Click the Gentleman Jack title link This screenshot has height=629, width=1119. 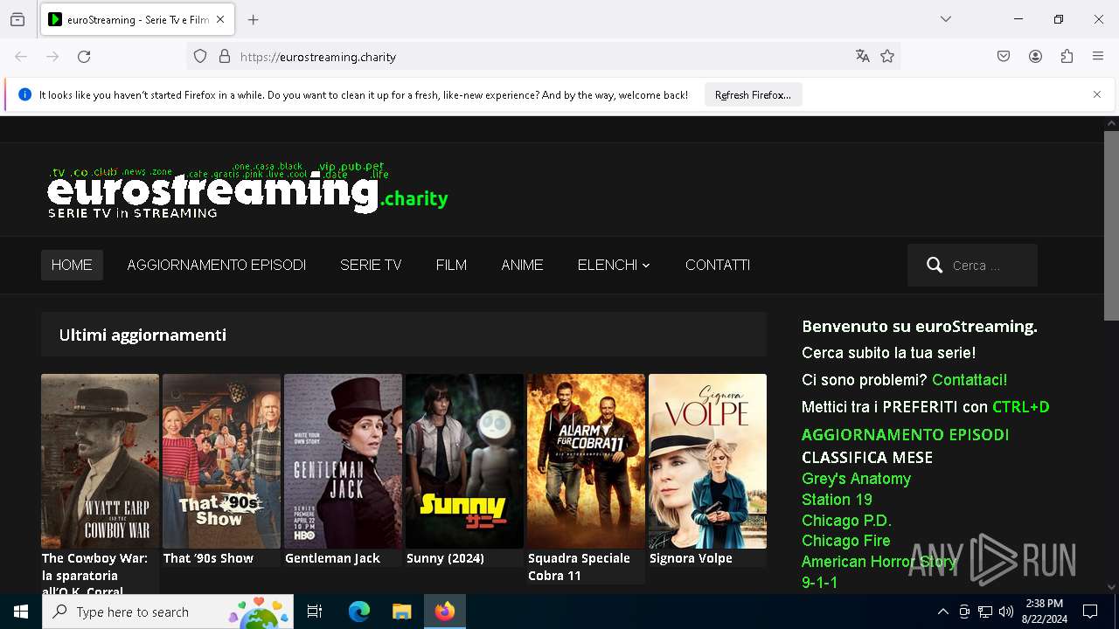click(332, 558)
